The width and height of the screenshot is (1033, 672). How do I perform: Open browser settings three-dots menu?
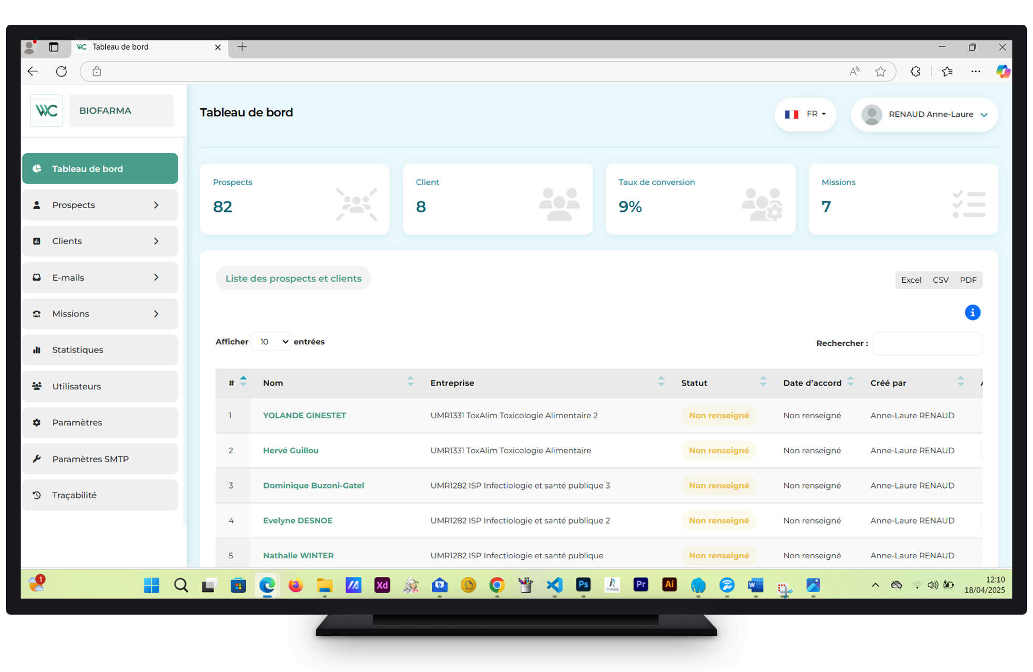(x=975, y=71)
